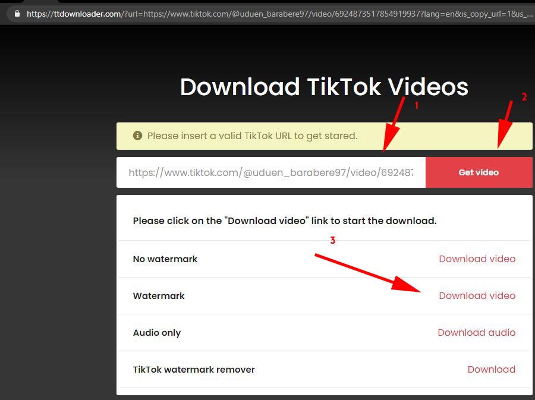Select the Audio only row label
Viewport: 535px width, 400px height.
(x=157, y=333)
